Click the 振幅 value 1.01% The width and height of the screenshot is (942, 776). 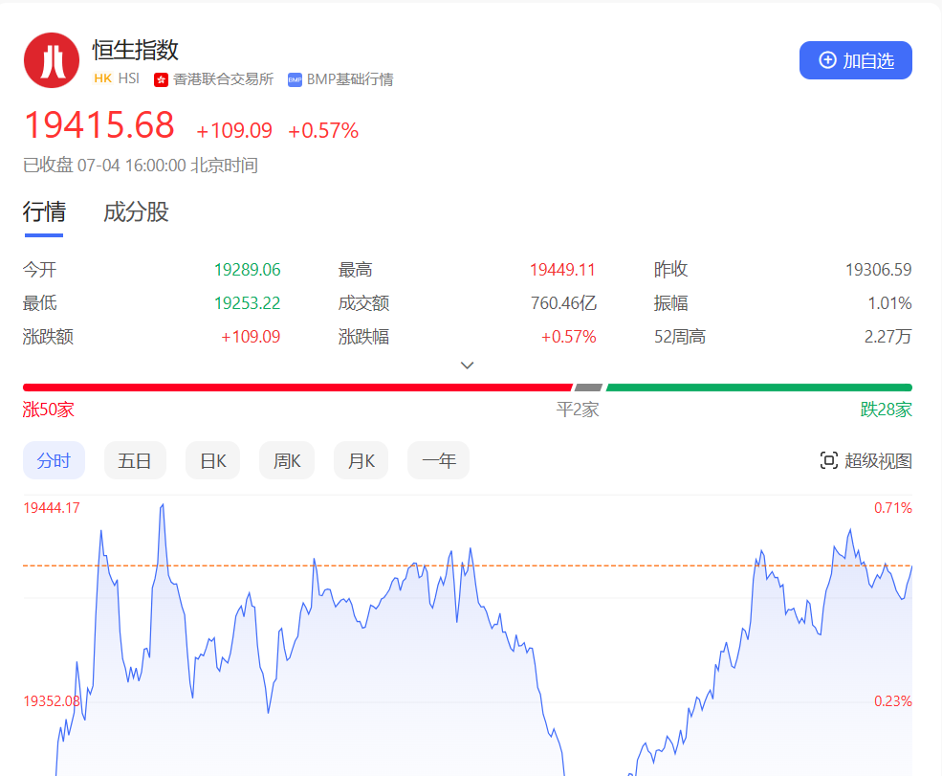tap(889, 303)
